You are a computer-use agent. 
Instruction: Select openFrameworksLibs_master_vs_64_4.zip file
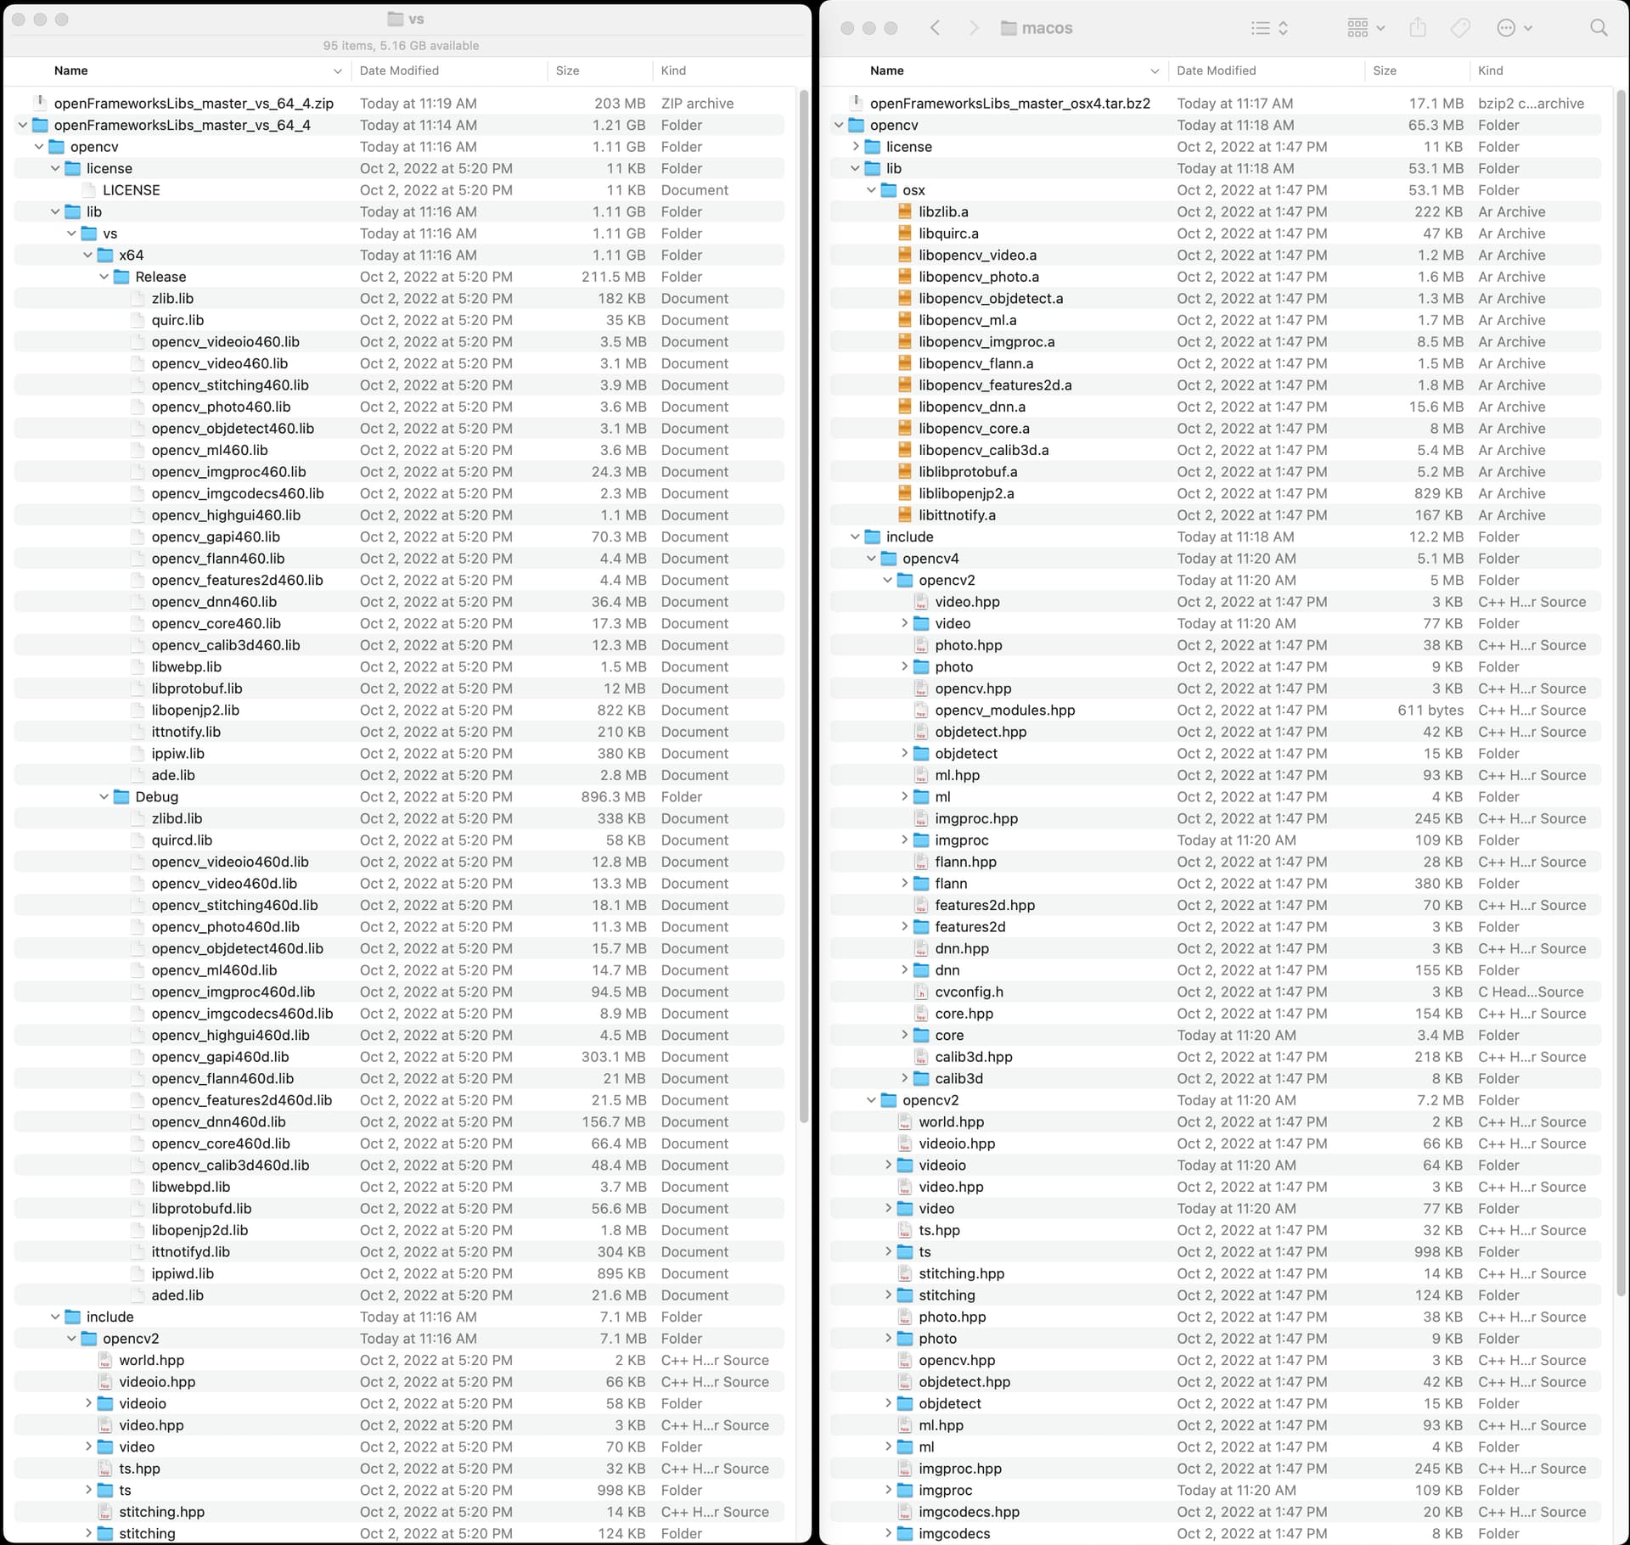(194, 104)
